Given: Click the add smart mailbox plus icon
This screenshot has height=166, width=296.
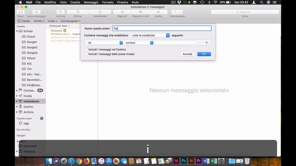Looking at the screenshot, I should (42, 119).
